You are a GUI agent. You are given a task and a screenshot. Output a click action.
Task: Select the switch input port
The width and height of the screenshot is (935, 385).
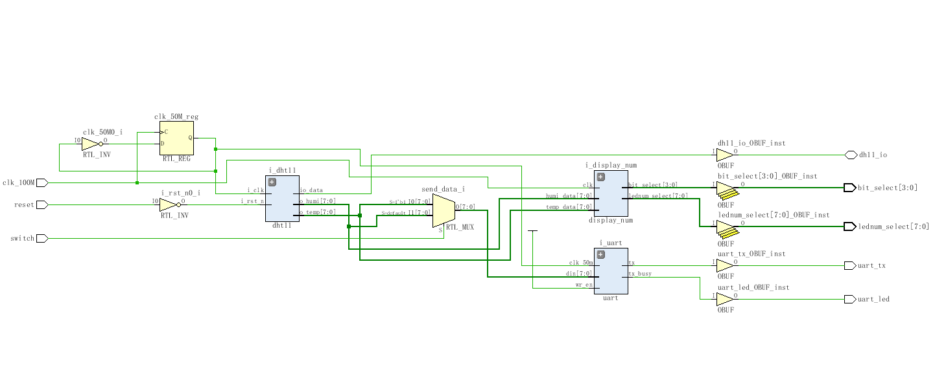[42, 238]
